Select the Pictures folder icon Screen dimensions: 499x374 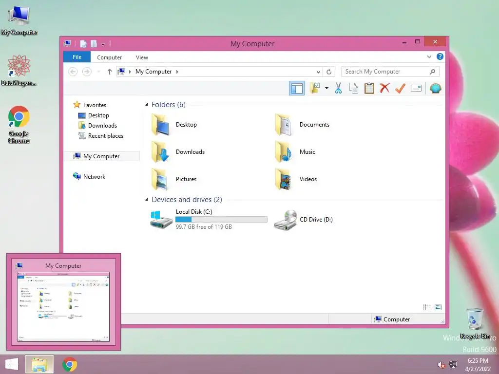click(160, 179)
